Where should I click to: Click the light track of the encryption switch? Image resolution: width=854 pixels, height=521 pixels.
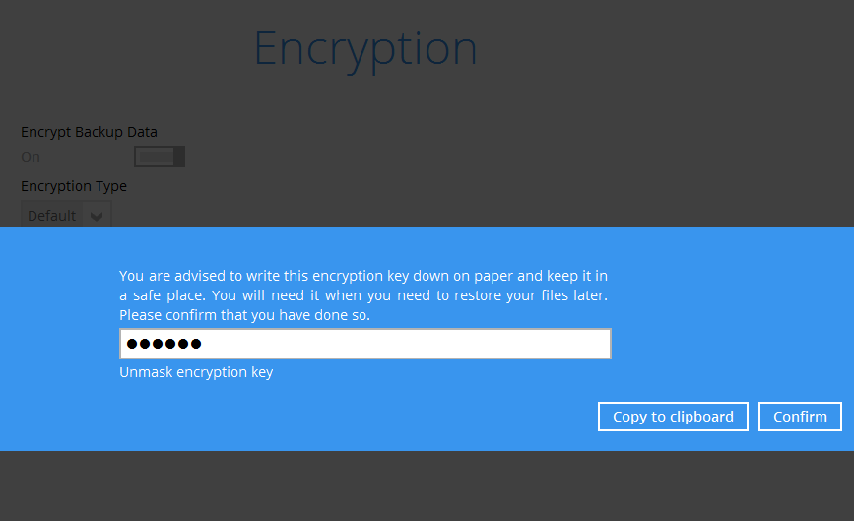[x=157, y=157]
